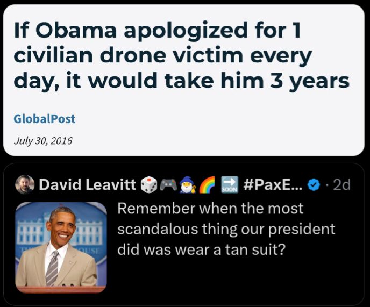Open the tan suit photo thumbnail

[61, 247]
